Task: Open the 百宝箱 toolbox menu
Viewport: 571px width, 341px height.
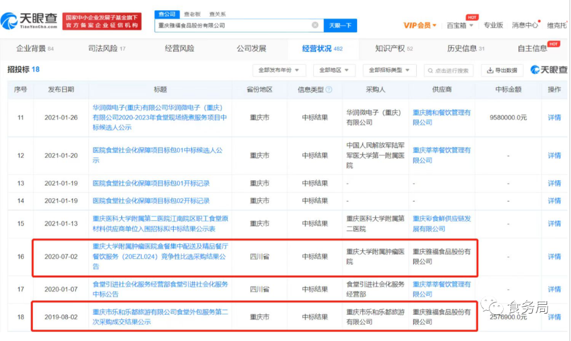Action: pos(460,25)
